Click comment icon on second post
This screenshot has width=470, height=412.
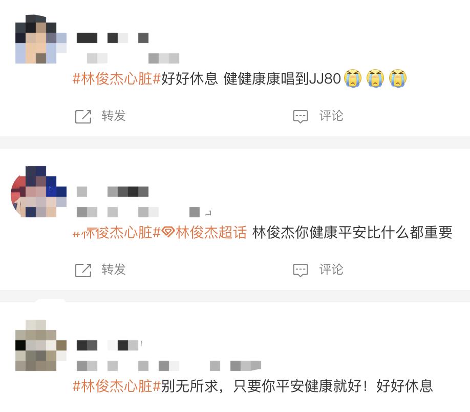[301, 271]
